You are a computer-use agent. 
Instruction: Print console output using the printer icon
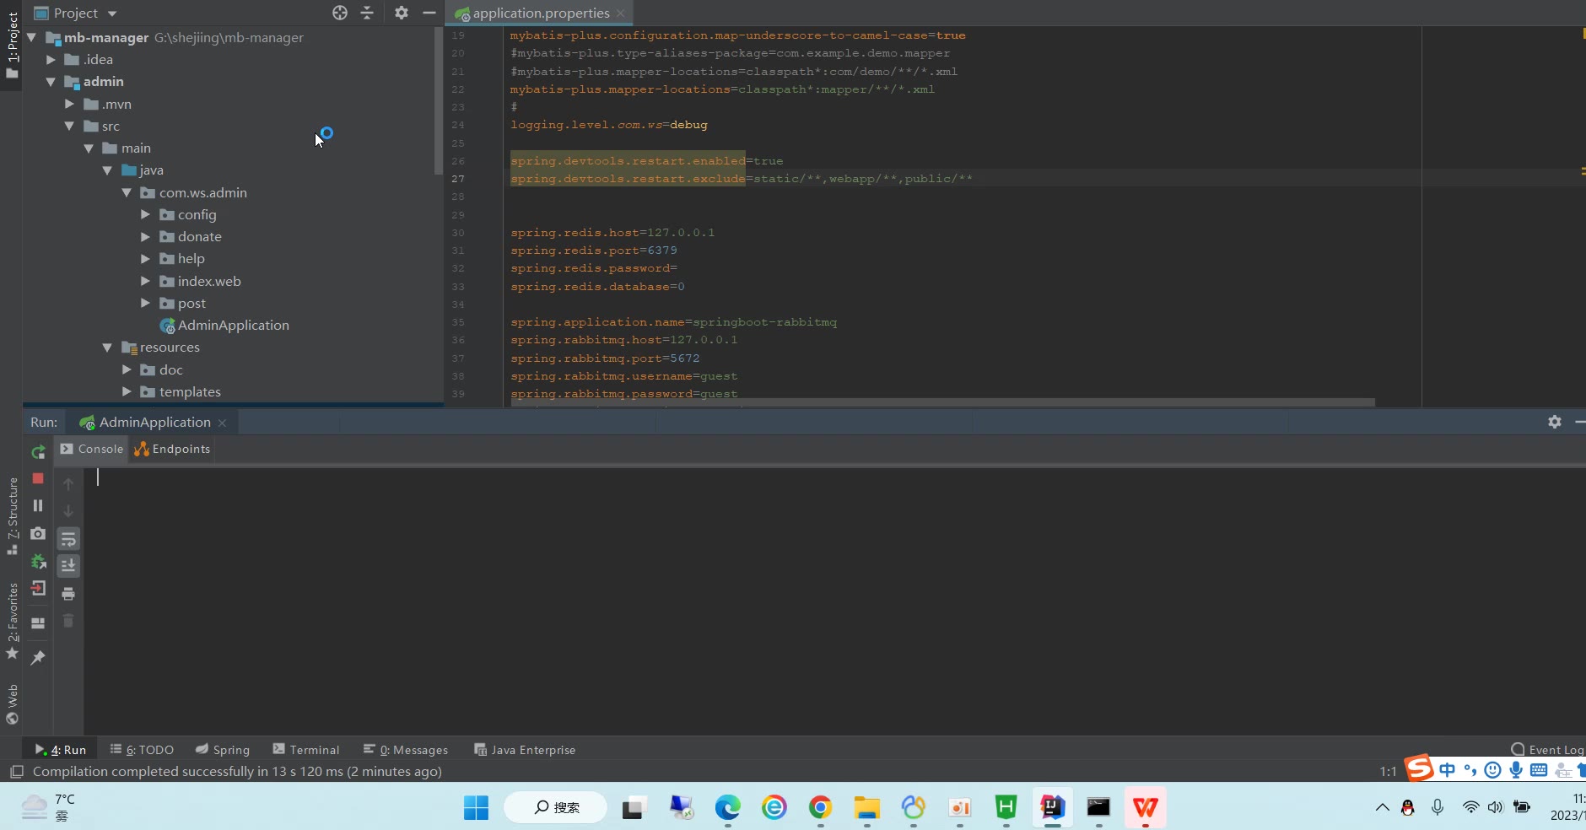(68, 594)
